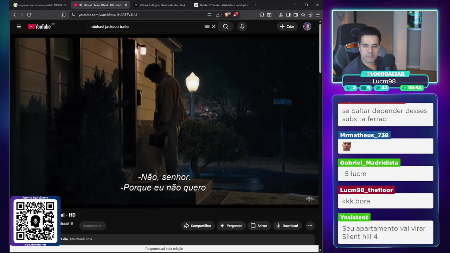Click the Lucm98_thefloor chat username

point(366,190)
